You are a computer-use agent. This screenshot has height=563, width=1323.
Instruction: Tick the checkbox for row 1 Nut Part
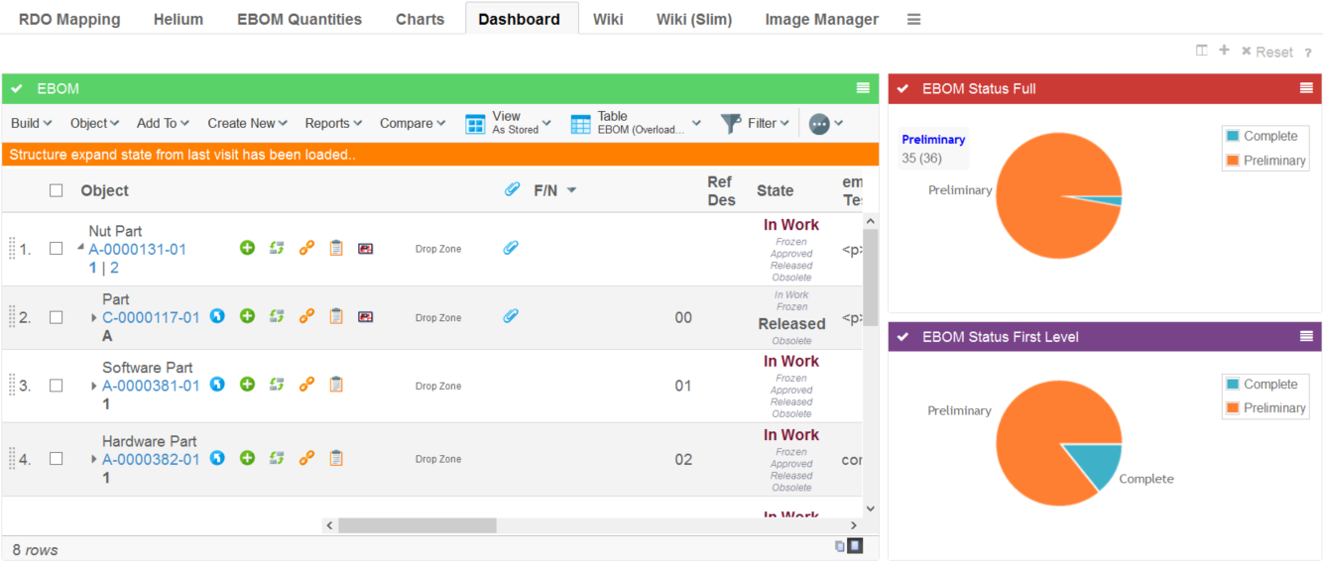pyautogui.click(x=57, y=249)
